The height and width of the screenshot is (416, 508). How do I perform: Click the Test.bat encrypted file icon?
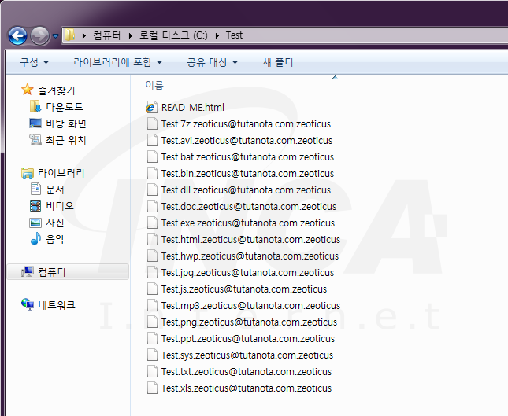click(x=152, y=157)
